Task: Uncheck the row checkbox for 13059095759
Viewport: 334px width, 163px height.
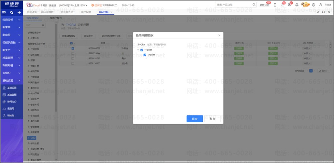Action: tap(73, 48)
